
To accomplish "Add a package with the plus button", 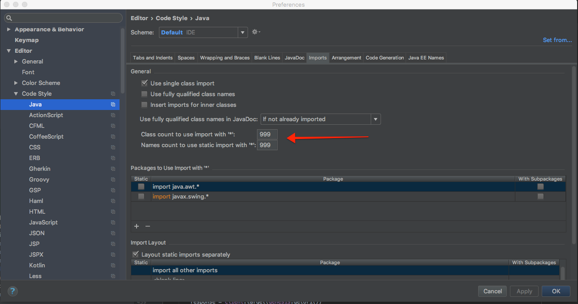I will pyautogui.click(x=137, y=226).
